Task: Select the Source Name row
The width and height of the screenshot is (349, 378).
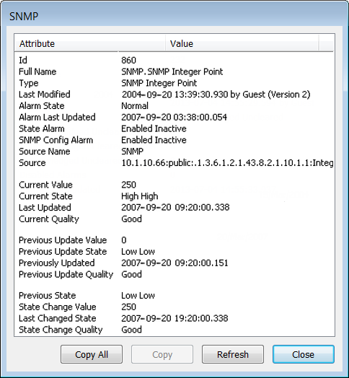Action: tap(174, 151)
